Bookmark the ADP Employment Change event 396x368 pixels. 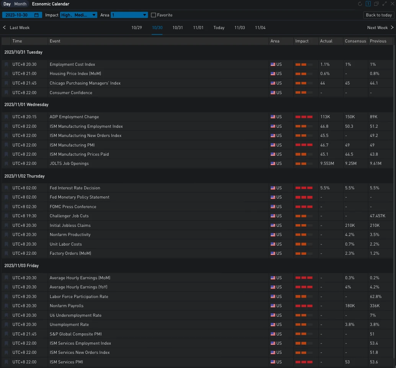[6, 117]
